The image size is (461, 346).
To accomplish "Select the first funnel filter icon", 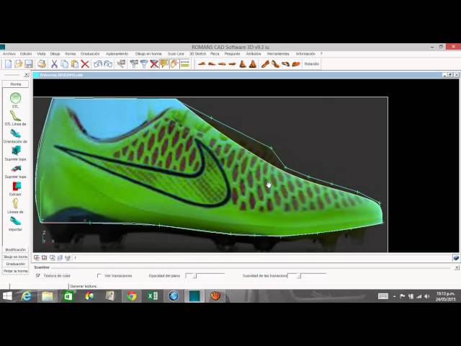I will [134, 63].
